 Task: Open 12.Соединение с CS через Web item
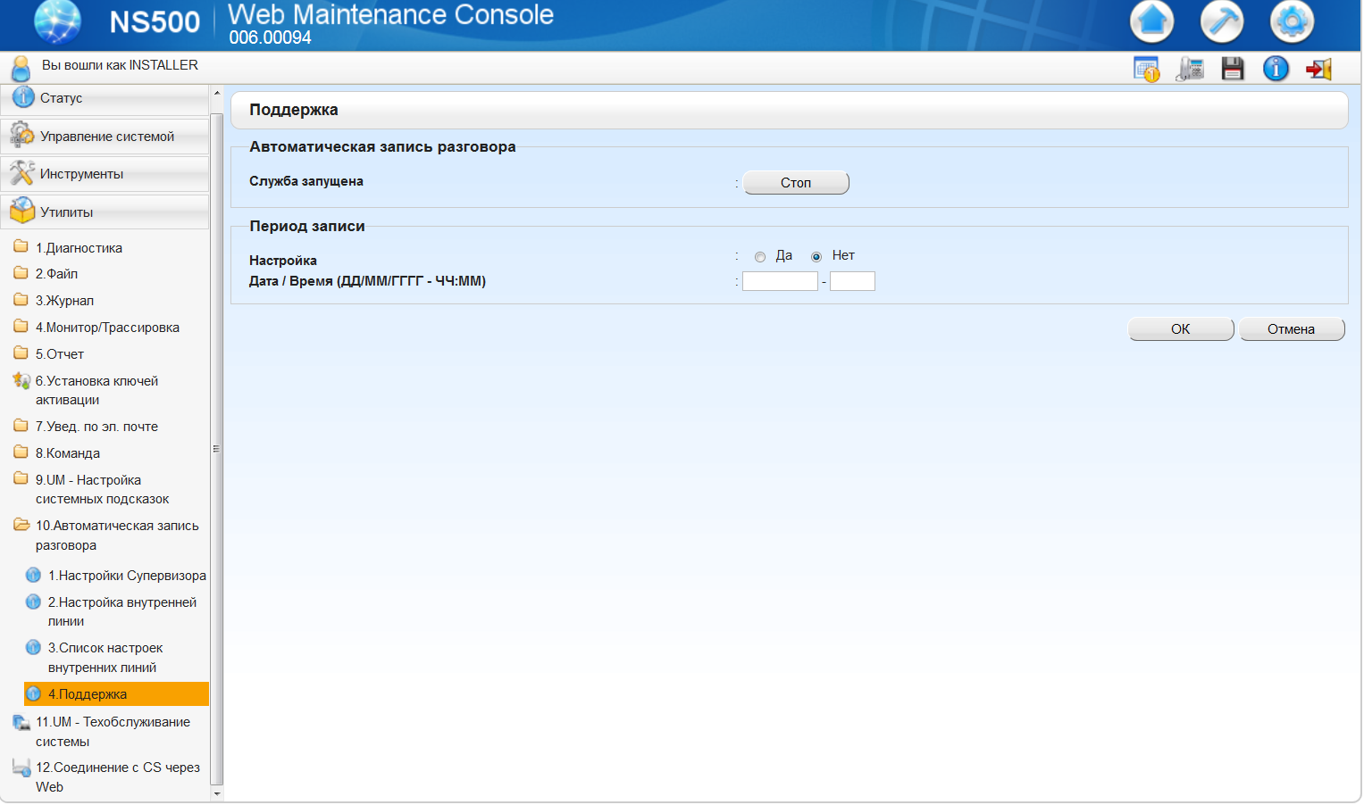[118, 777]
